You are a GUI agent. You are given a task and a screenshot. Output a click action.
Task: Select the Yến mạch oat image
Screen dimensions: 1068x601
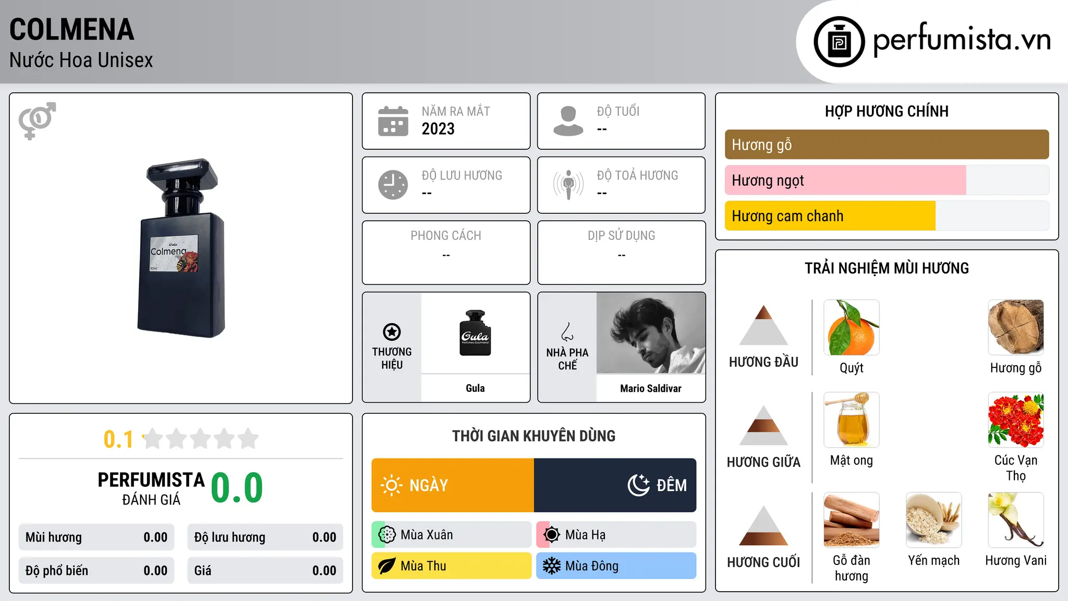933,520
